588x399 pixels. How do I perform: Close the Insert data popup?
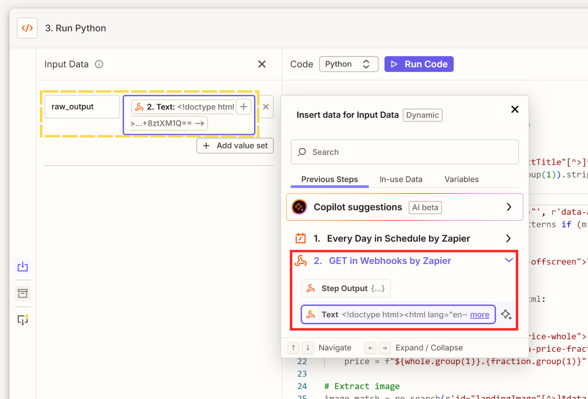514,110
